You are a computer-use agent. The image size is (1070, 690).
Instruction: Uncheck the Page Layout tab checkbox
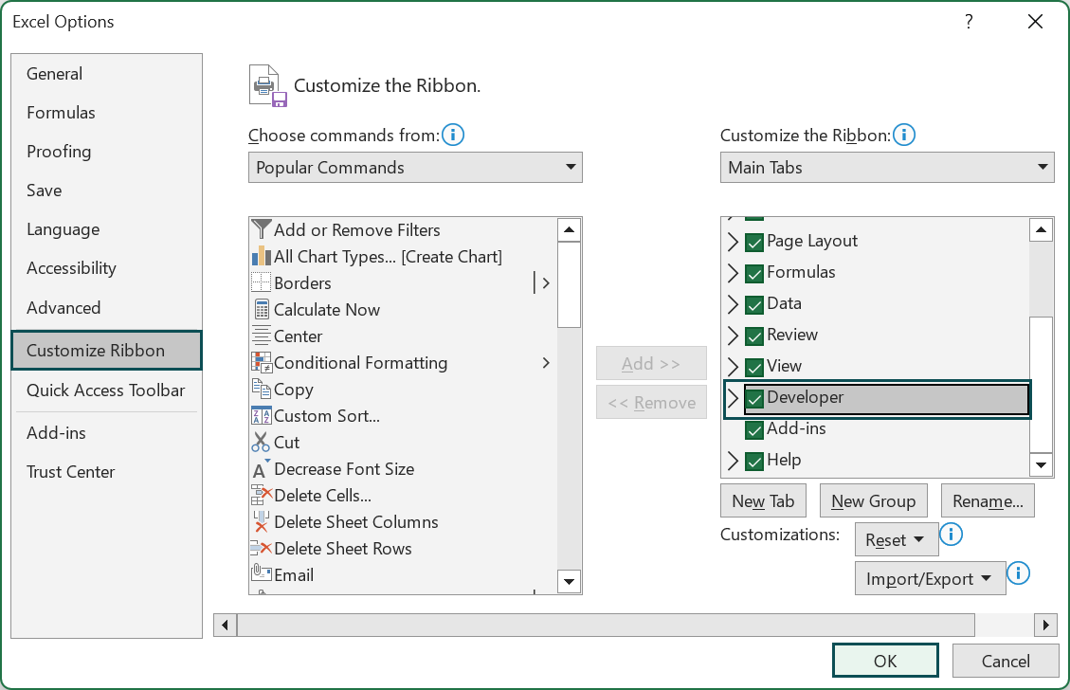[x=754, y=243]
